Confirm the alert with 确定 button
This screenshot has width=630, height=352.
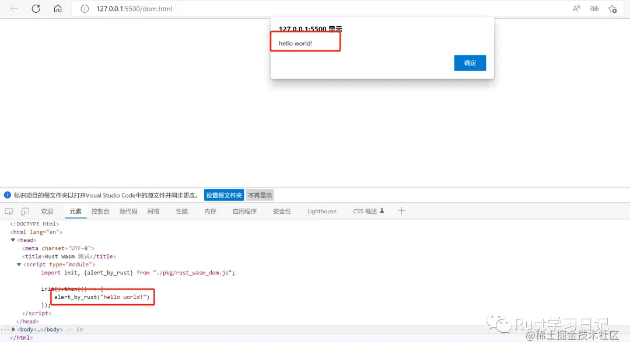point(470,63)
